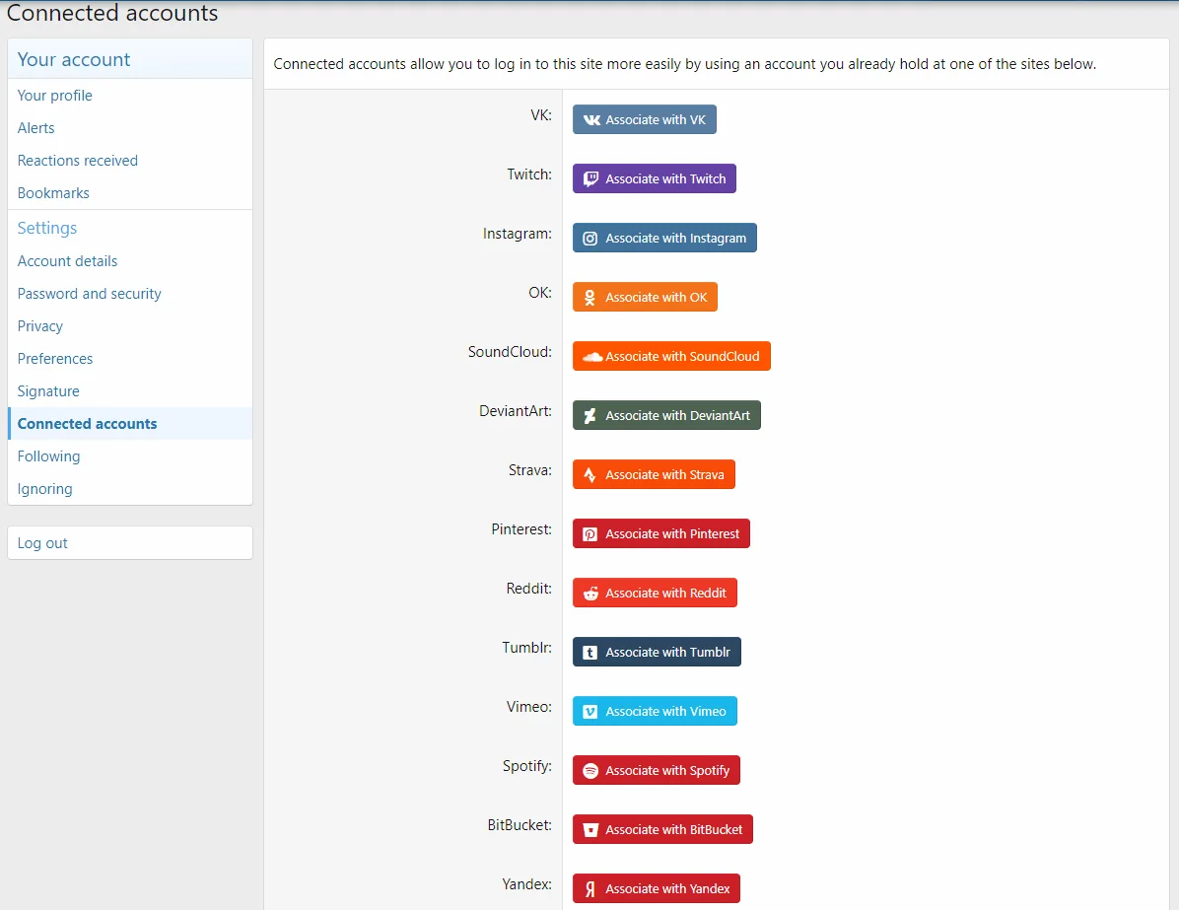Click the Tumblr logo icon
1179x910 pixels.
tap(590, 653)
